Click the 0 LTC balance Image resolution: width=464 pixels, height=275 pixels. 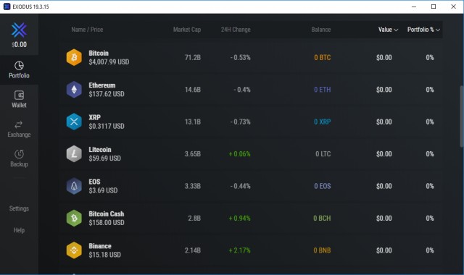pos(323,154)
